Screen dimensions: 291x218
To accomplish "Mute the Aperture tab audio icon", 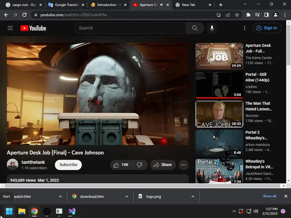I will click(161, 5).
